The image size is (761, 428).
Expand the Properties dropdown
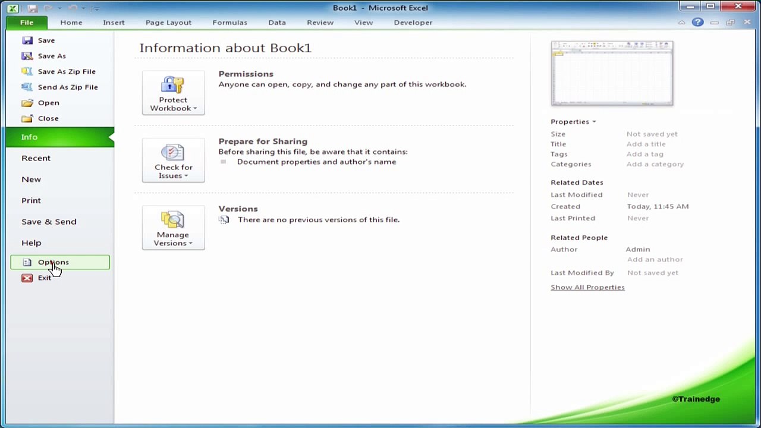[x=573, y=122]
